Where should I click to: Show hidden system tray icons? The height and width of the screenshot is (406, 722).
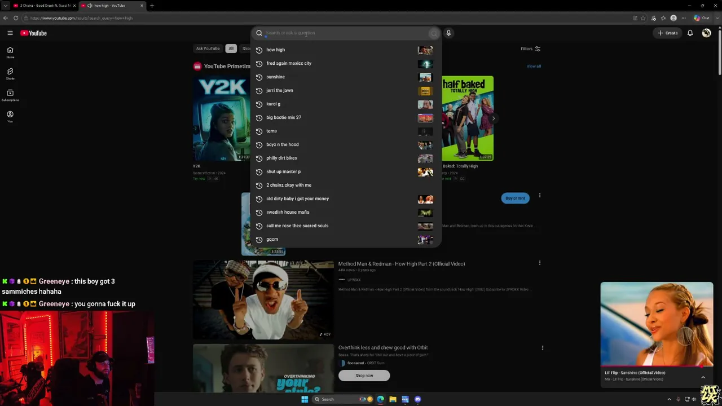(669, 399)
